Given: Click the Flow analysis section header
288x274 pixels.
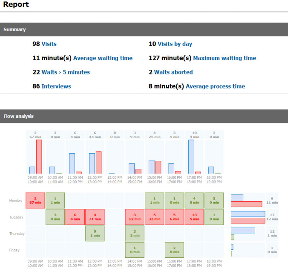Looking at the screenshot, I should 144,116.
